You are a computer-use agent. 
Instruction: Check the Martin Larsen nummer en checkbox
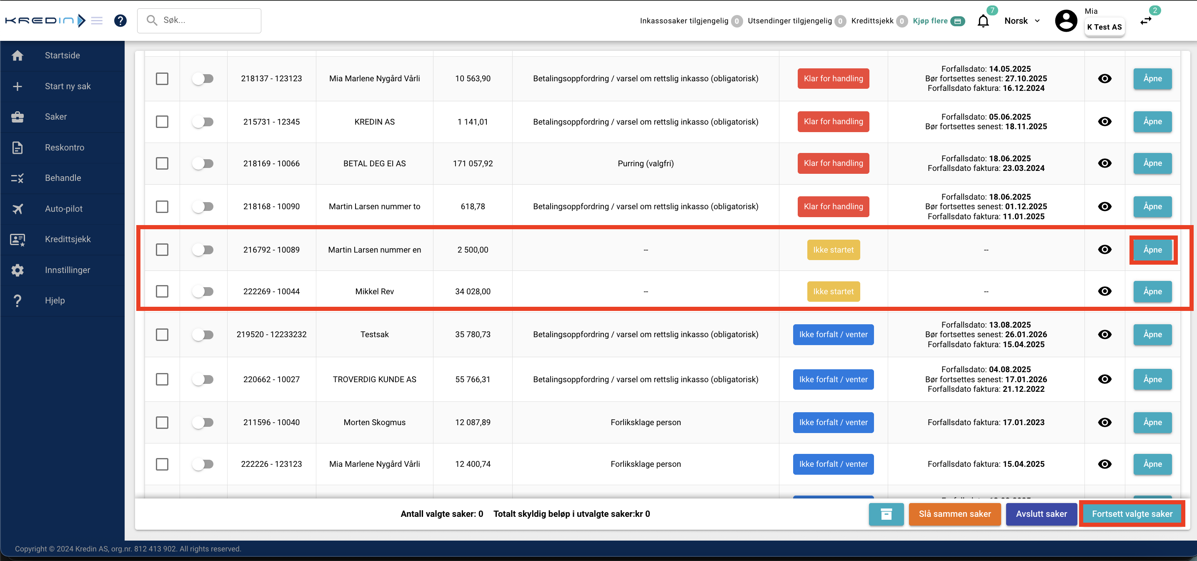pyautogui.click(x=162, y=250)
